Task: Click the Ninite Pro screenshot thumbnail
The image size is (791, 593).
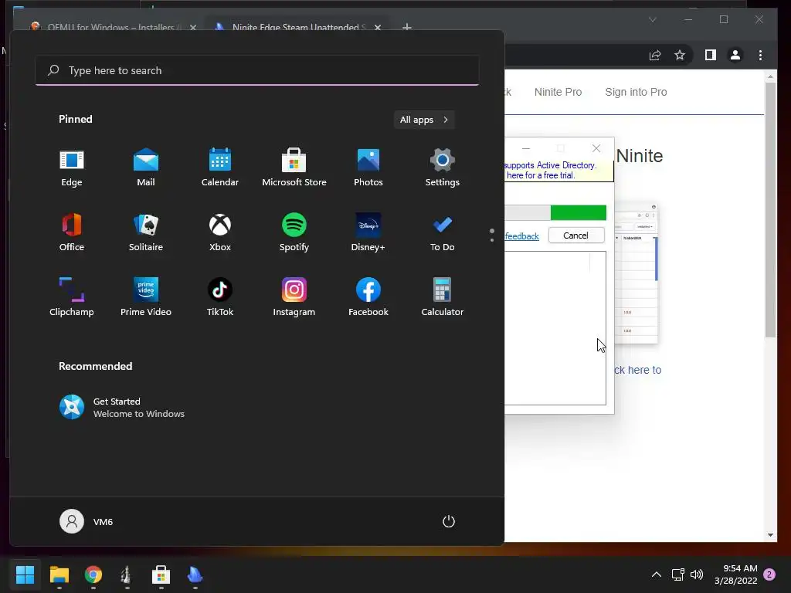Action: [637, 273]
